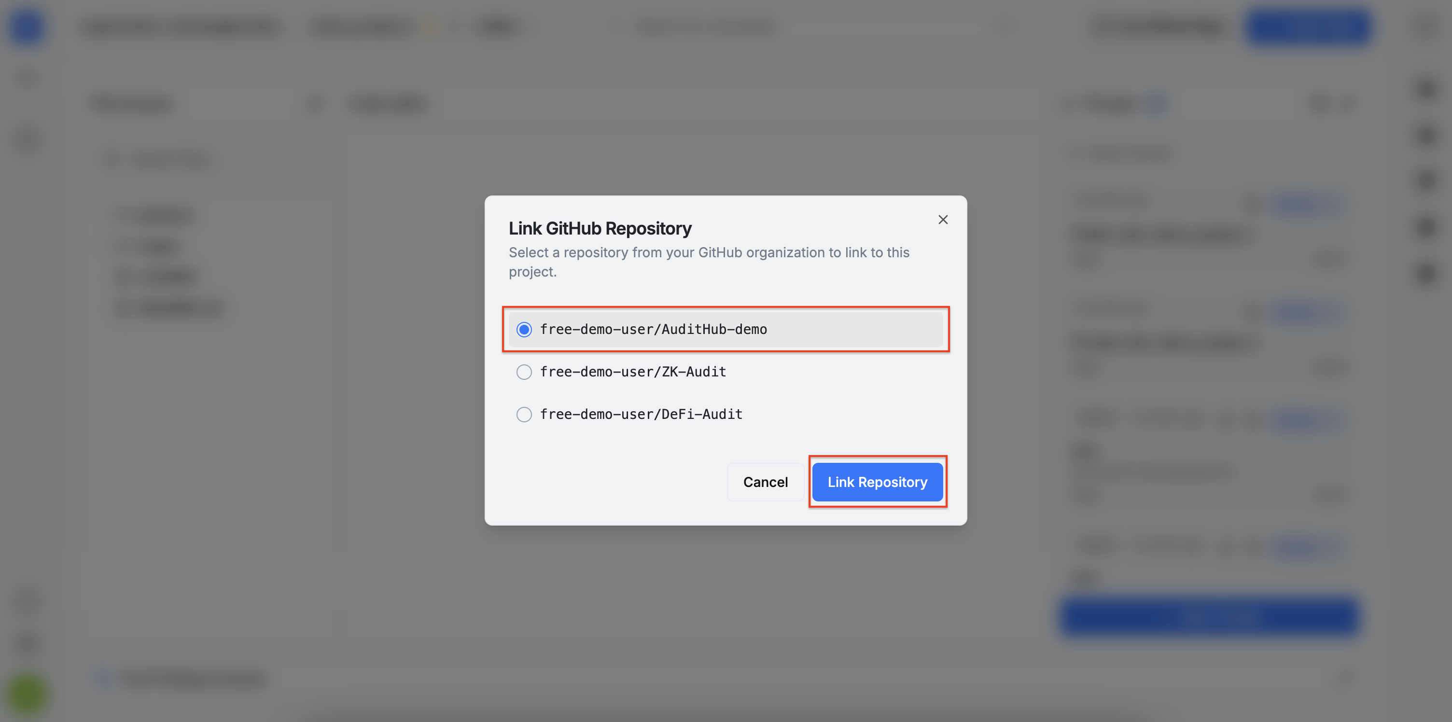Click the blurred blue logo in top-left corner
This screenshot has width=1452, height=722.
(x=27, y=27)
